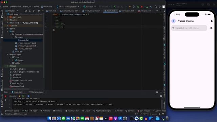Open IDE settings gear in top toolbar
The height and width of the screenshot is (122, 217).
pos(160,7)
